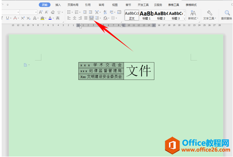Switch to the 表格工具 tab

(174, 5)
